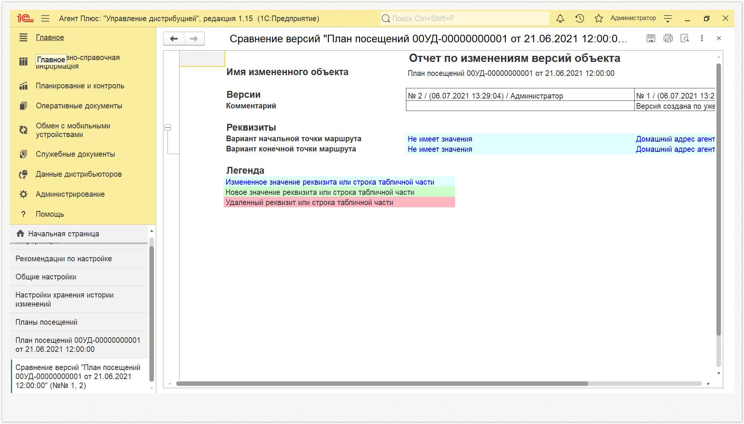The width and height of the screenshot is (744, 424).
Task: Select the Сравнение версий (№№ 1, 2) window
Action: pyautogui.click(x=79, y=376)
